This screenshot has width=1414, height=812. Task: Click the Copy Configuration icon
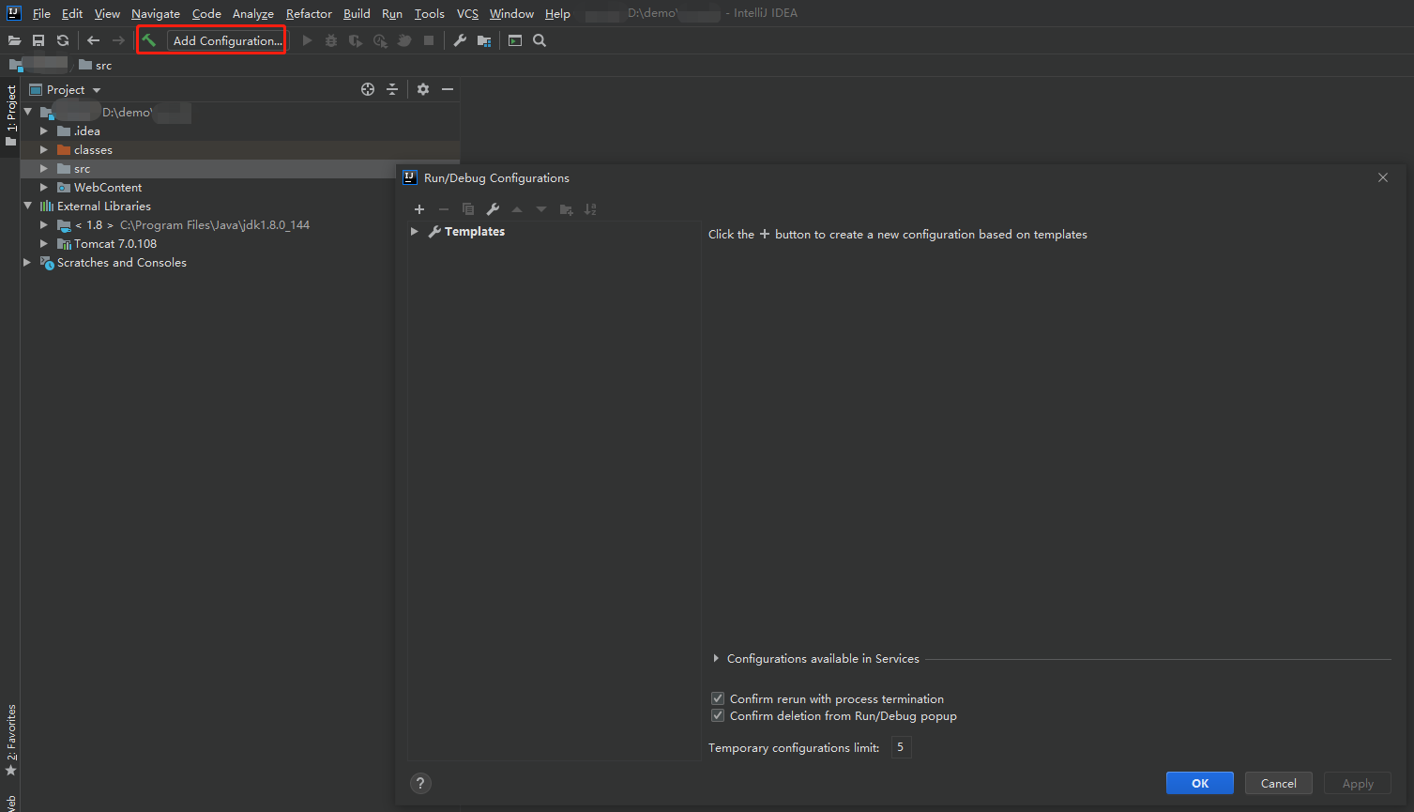click(x=468, y=209)
